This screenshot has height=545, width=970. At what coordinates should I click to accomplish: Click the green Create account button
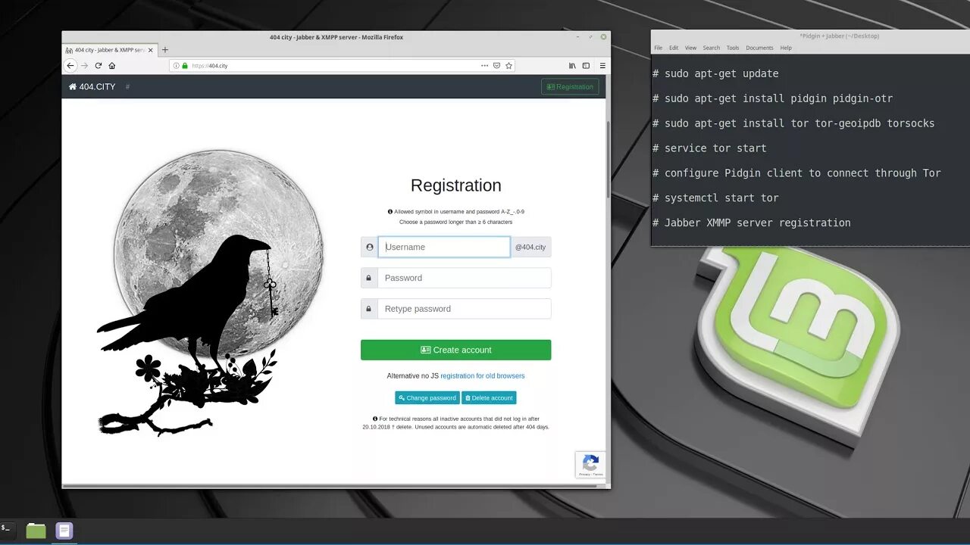455,350
